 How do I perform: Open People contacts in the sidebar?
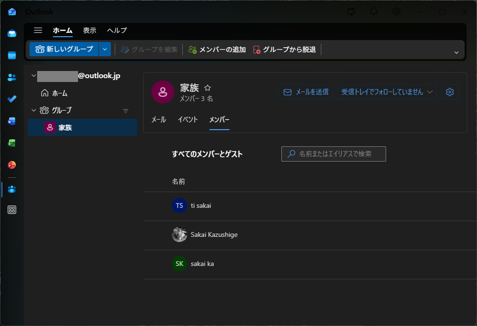click(x=12, y=77)
